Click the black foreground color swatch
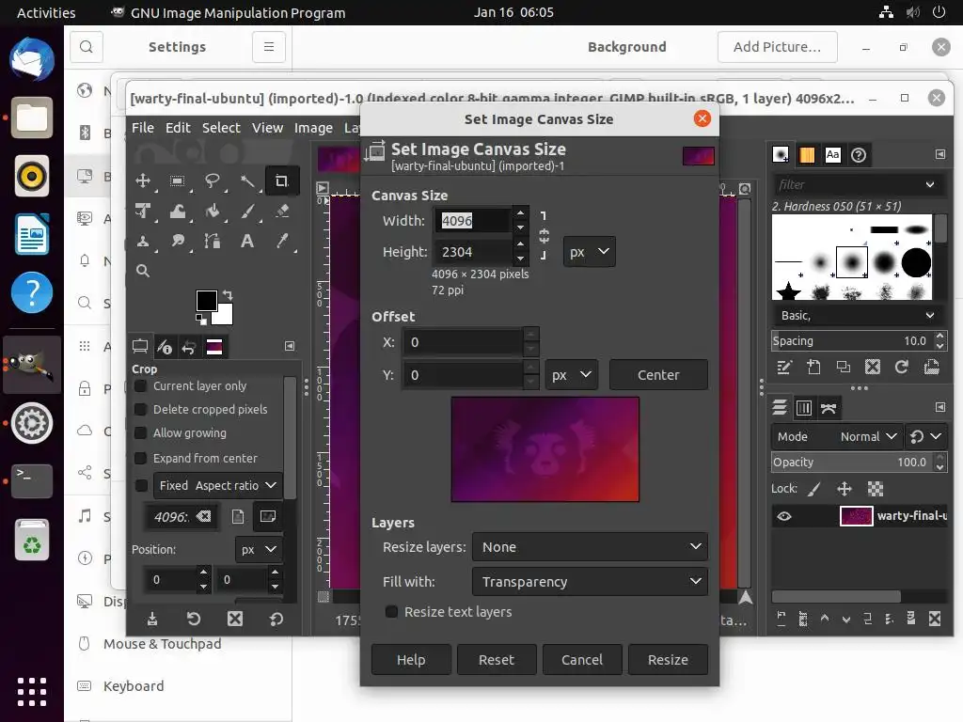This screenshot has width=963, height=722. click(206, 300)
